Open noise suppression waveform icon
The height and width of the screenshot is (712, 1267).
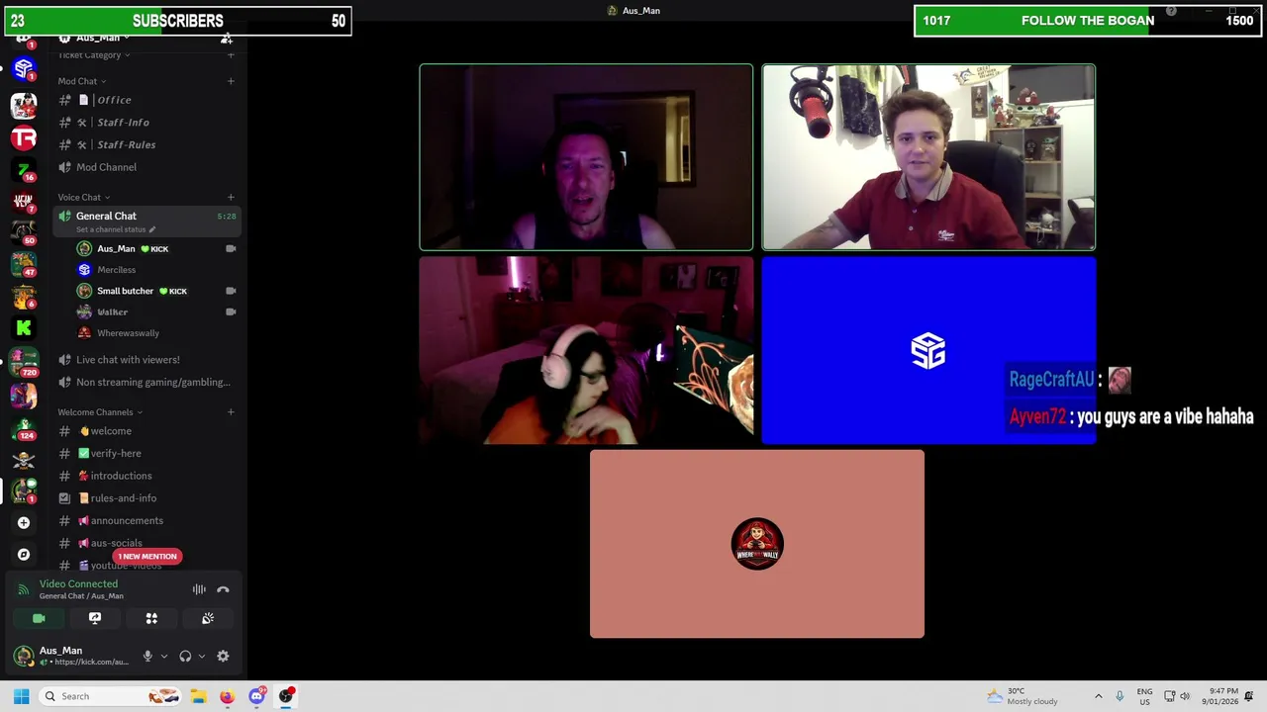pyautogui.click(x=199, y=589)
